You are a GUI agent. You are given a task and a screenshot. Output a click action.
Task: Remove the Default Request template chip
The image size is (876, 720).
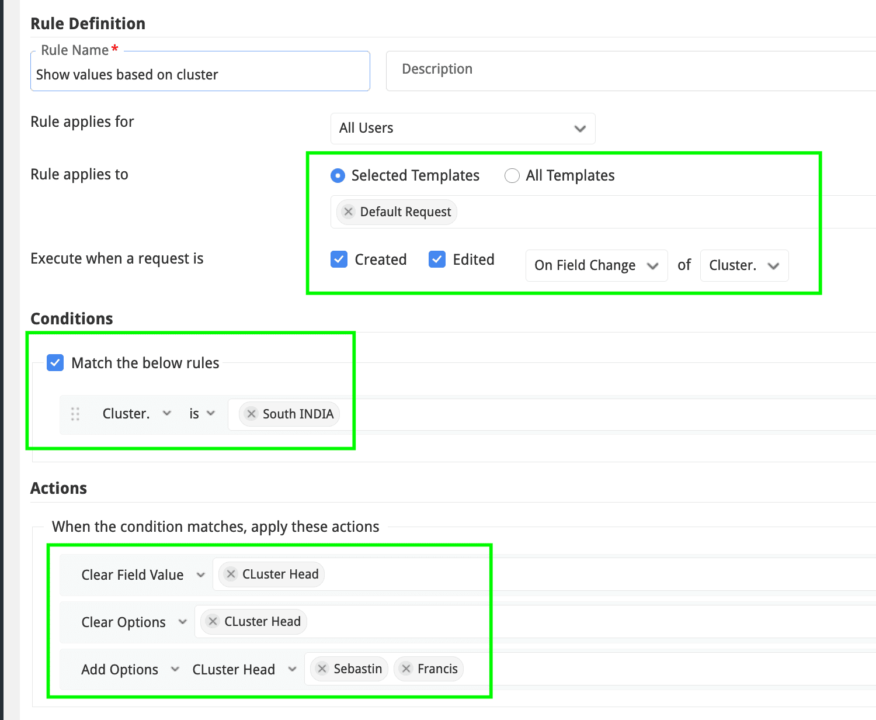[x=349, y=212]
